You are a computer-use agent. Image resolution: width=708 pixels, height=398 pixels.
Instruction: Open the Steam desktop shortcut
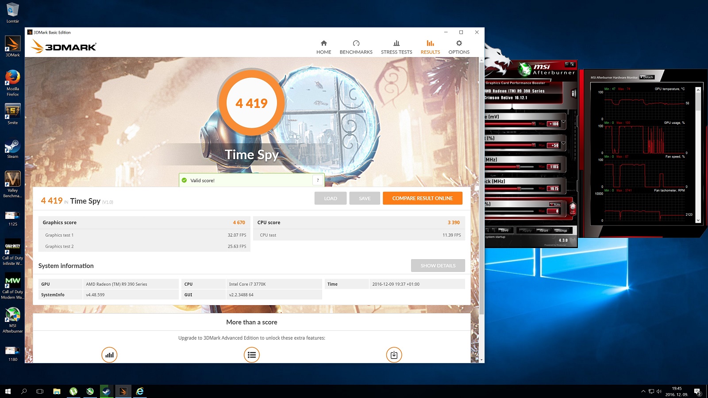[13, 148]
